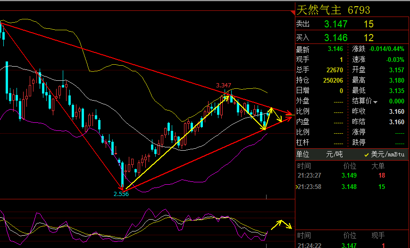Click the 最新 label
410x248 pixels.
(x=302, y=49)
